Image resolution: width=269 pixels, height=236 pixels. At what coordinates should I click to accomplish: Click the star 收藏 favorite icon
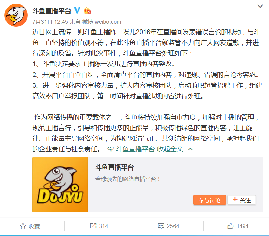coord(23,226)
